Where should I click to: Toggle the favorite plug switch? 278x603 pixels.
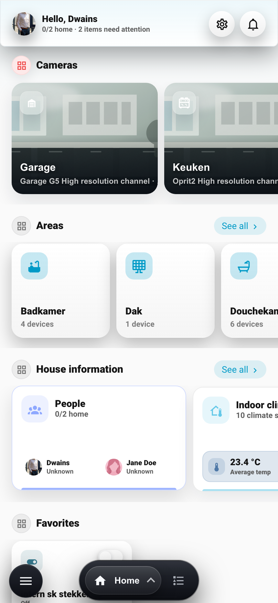point(111,556)
